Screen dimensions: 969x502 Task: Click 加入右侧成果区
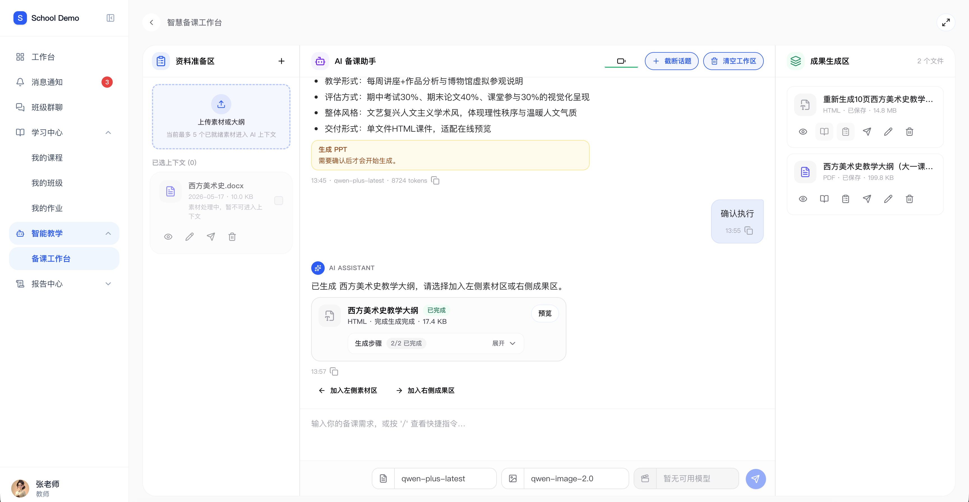(x=425, y=391)
